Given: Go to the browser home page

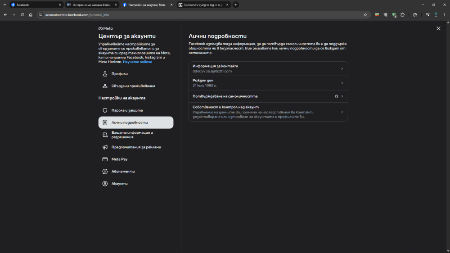Looking at the screenshot, I should 31,15.
